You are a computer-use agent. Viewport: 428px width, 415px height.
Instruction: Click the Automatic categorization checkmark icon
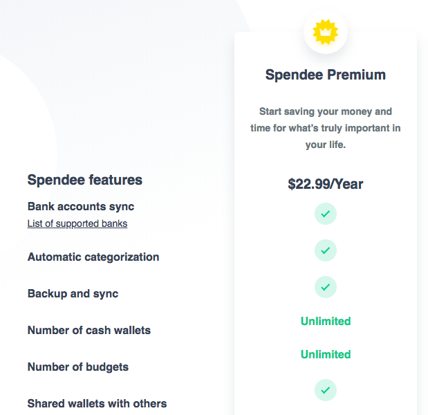click(325, 250)
